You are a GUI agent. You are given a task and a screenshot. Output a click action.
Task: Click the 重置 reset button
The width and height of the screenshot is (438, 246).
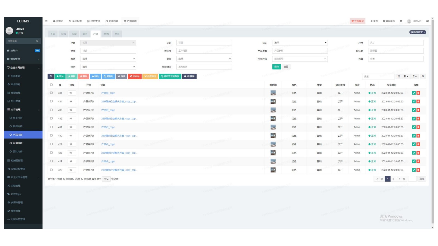click(286, 67)
